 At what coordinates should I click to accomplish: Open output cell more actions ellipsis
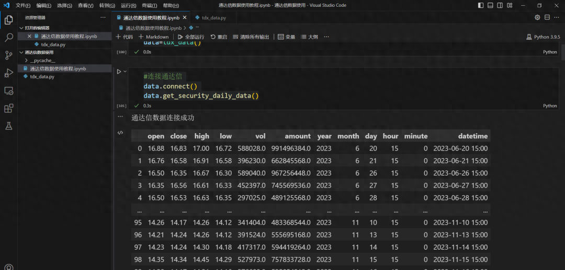point(120,116)
